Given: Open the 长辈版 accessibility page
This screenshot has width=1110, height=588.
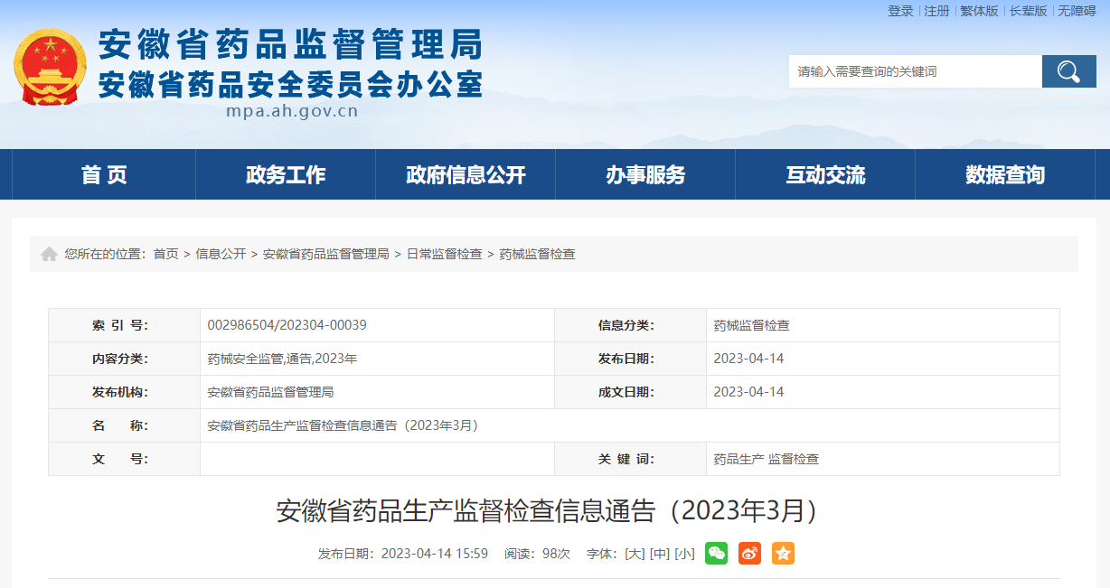Looking at the screenshot, I should [x=1030, y=13].
